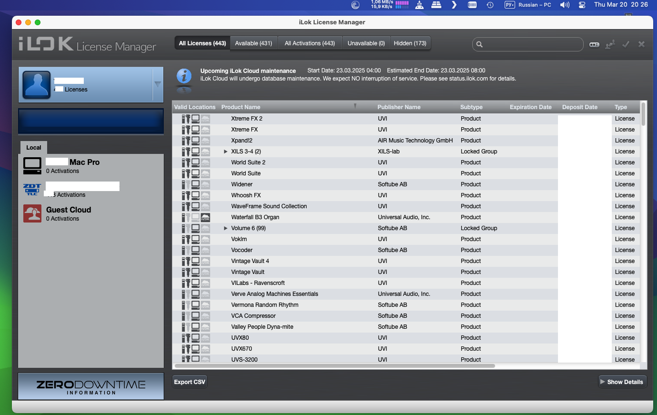Sort by the Valid Locations column header

pos(195,107)
